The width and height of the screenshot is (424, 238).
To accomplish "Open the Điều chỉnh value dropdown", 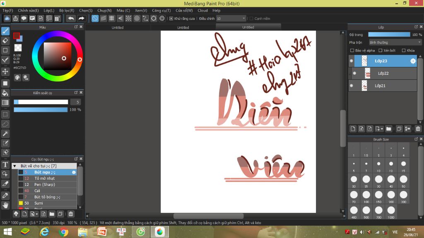I will [x=231, y=19].
